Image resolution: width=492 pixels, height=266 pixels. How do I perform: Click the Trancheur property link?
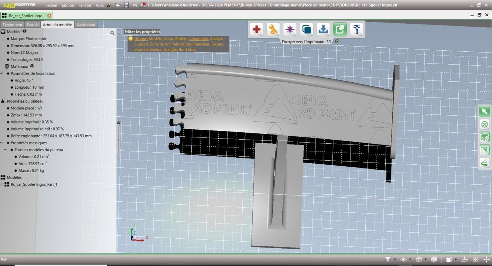(x=201, y=44)
